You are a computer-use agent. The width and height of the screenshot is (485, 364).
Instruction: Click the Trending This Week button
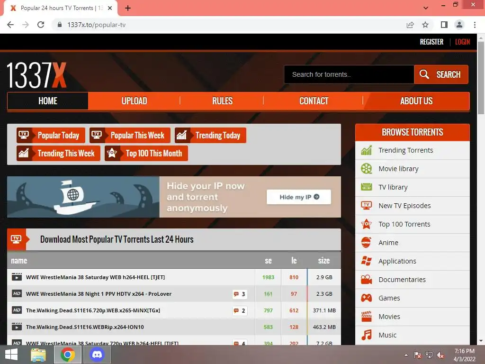click(58, 153)
